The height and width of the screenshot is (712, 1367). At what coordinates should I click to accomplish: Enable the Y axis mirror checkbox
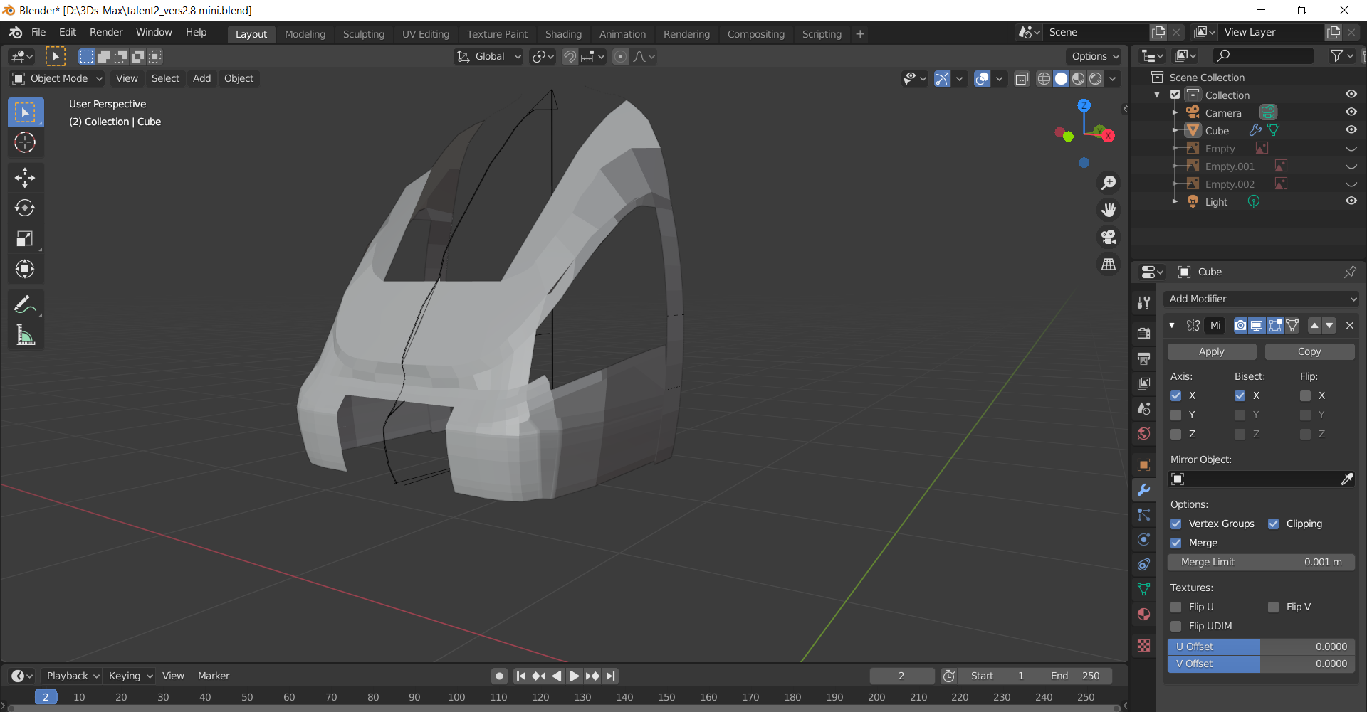click(x=1176, y=415)
